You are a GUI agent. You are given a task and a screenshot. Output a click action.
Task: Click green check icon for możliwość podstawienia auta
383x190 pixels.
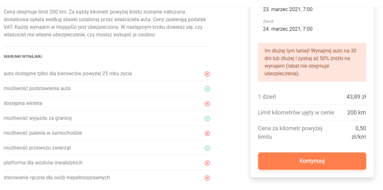(207, 89)
